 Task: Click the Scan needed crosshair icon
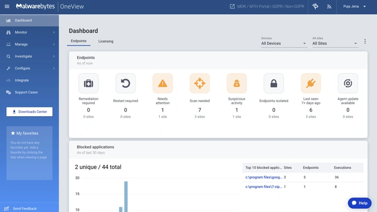click(199, 83)
